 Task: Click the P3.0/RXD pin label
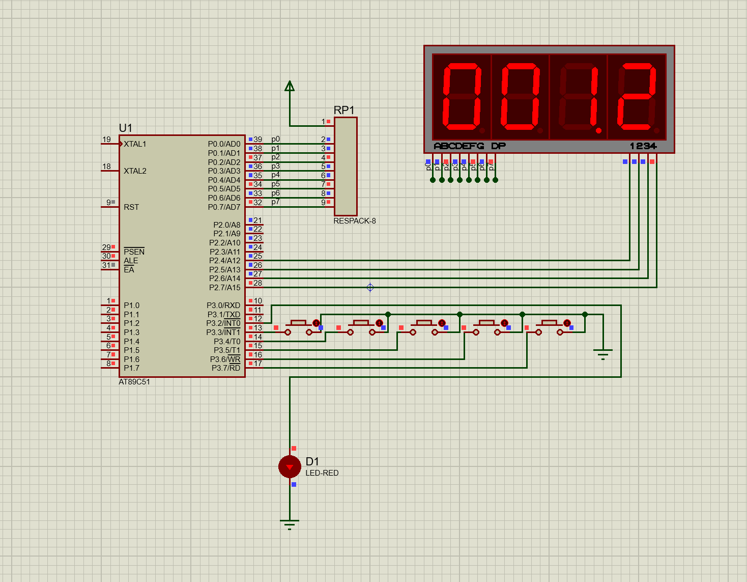(223, 306)
